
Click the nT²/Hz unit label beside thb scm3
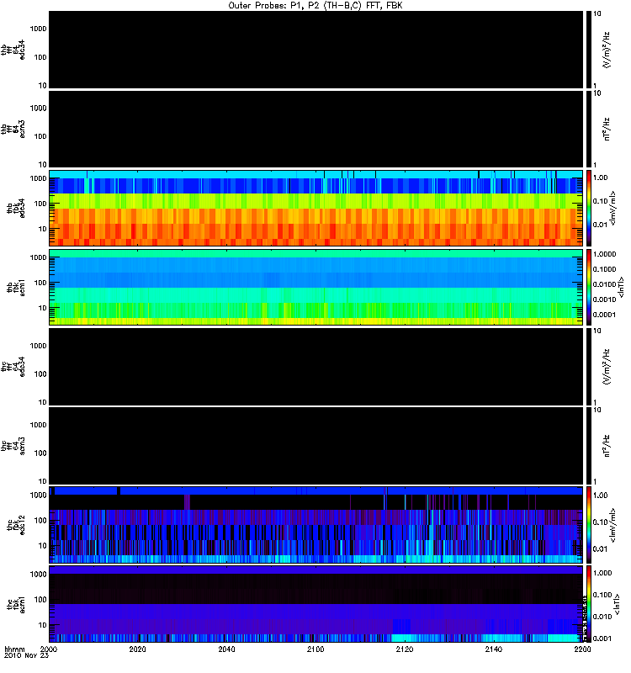tap(607, 130)
